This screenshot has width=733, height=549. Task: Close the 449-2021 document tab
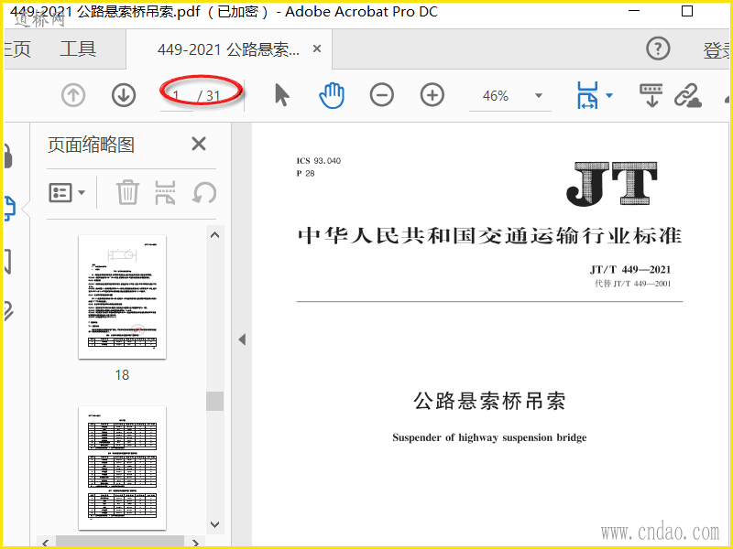point(317,48)
